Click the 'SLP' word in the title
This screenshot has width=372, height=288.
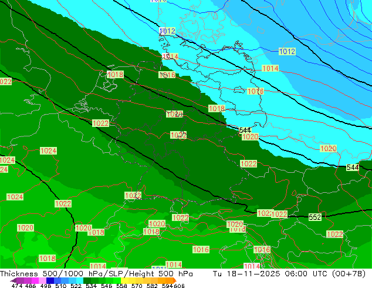(x=114, y=274)
